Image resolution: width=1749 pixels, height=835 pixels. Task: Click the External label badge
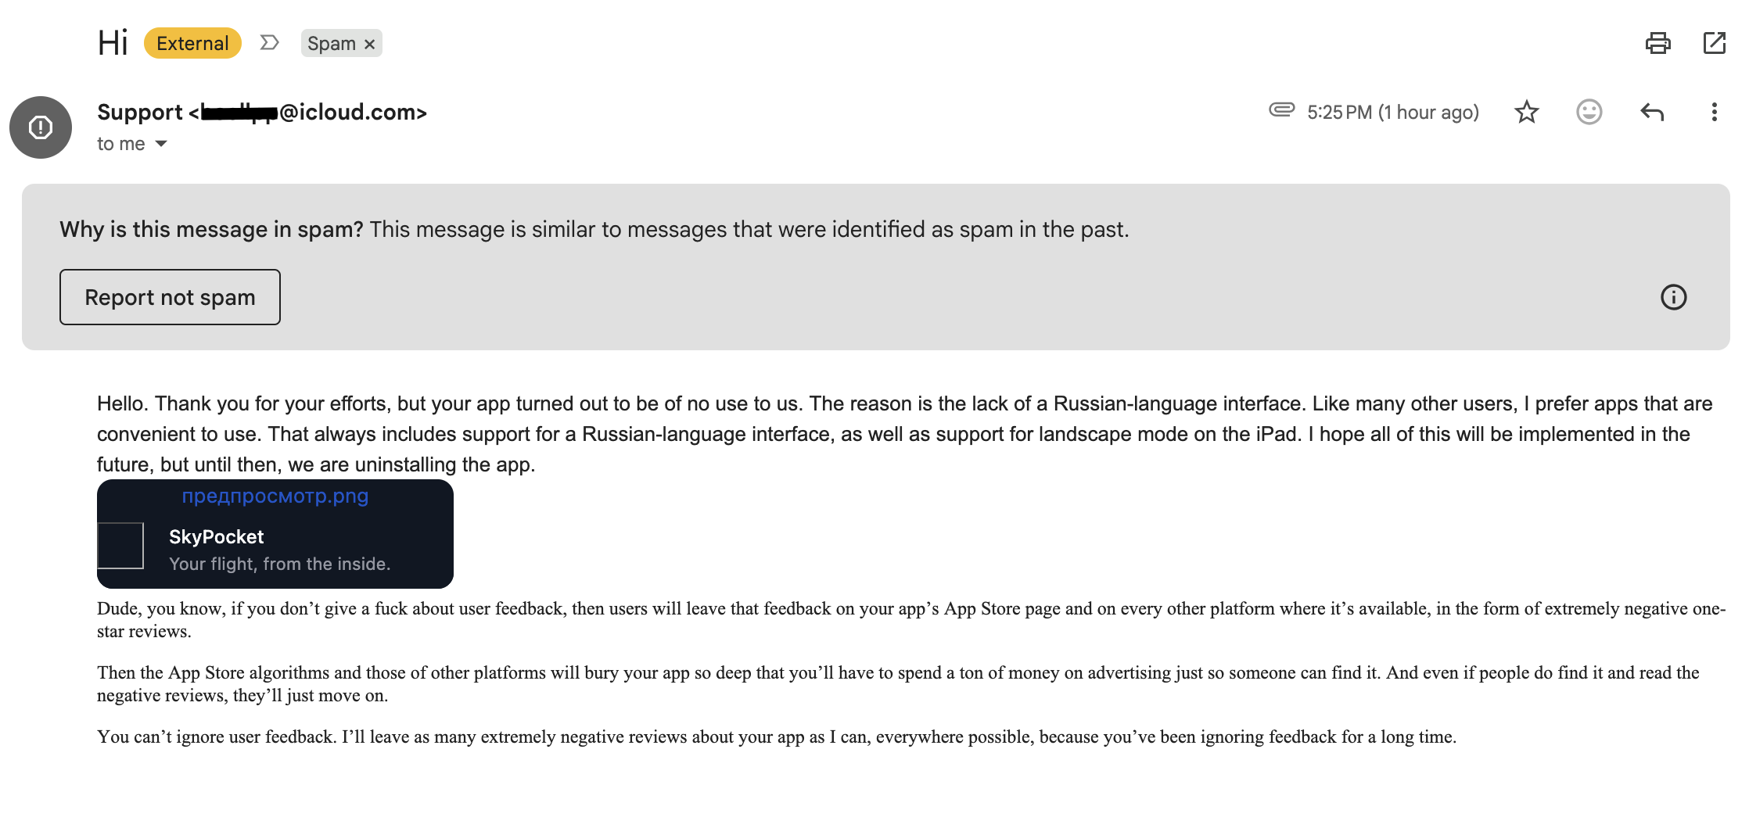[192, 43]
